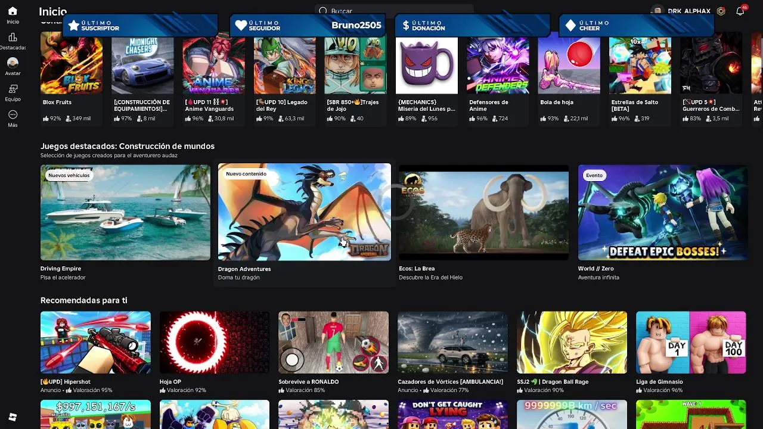Click the World // Zero title link
The height and width of the screenshot is (429, 763).
coord(595,269)
